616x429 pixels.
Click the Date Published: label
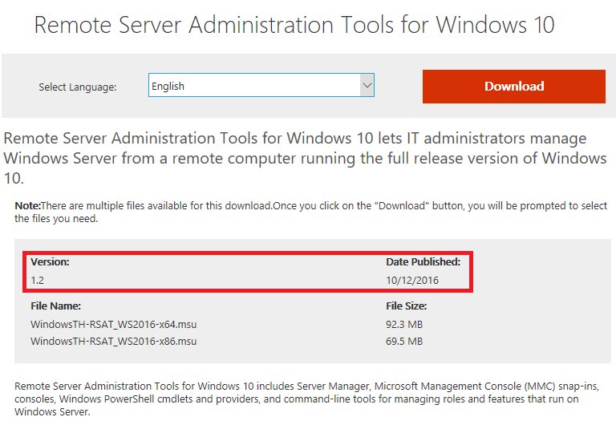(423, 262)
